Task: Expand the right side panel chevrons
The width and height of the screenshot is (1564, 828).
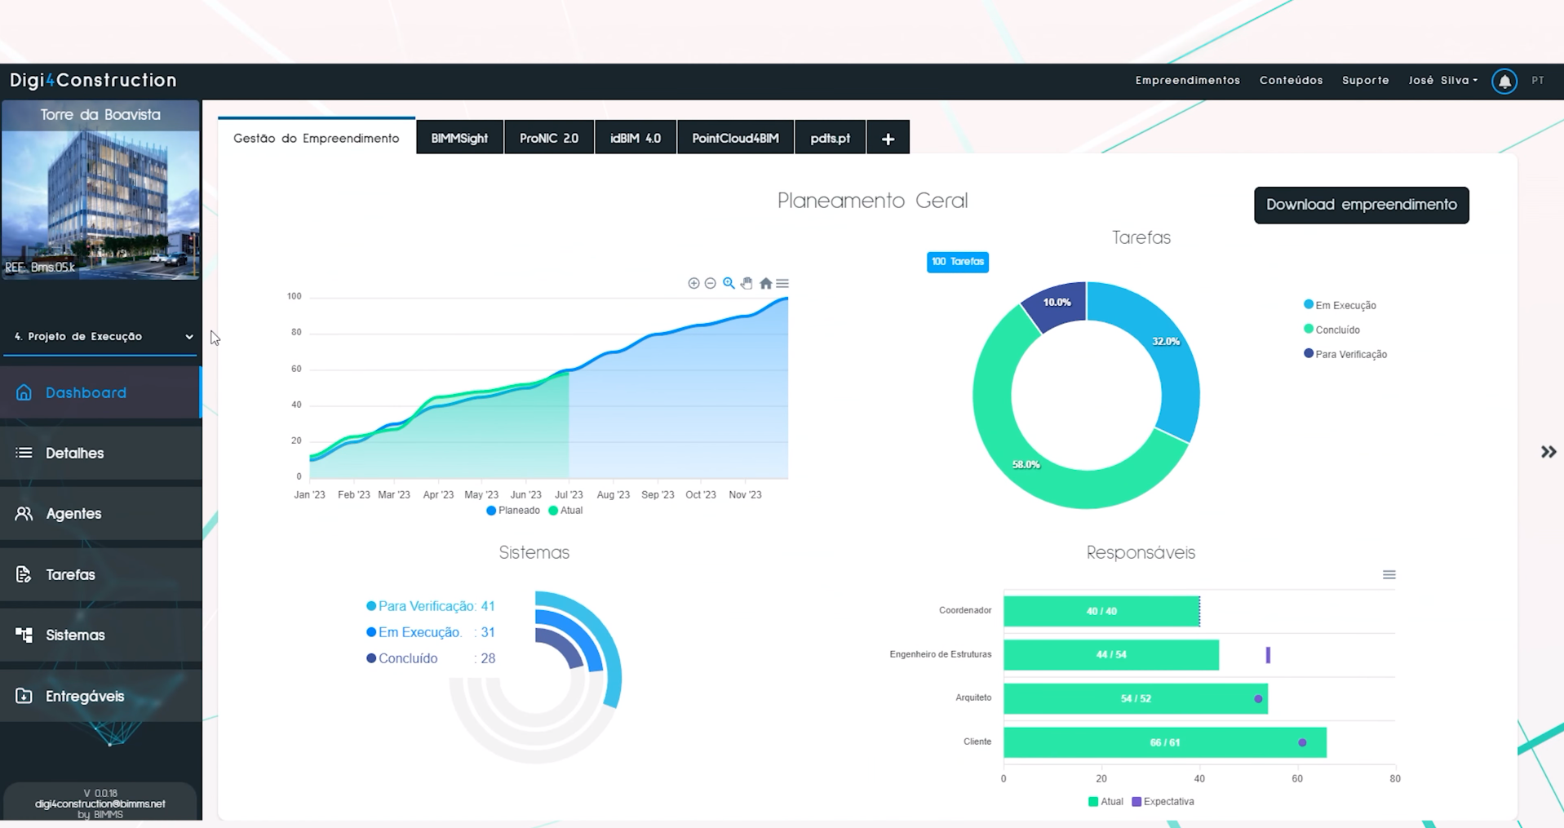Action: (x=1548, y=452)
